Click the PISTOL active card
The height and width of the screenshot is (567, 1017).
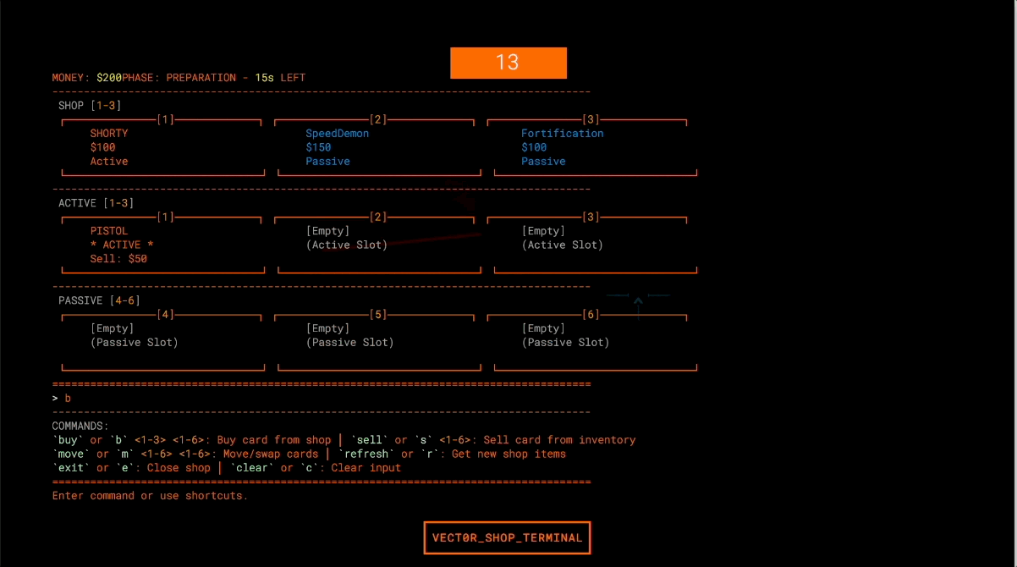[x=163, y=245]
